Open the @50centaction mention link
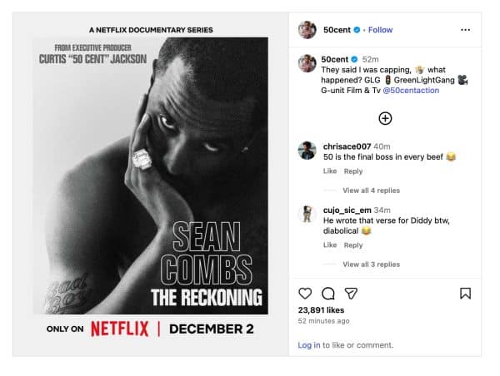 coord(412,91)
